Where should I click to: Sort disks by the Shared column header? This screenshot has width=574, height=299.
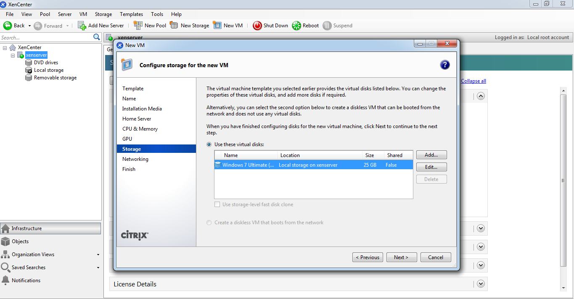(398, 155)
